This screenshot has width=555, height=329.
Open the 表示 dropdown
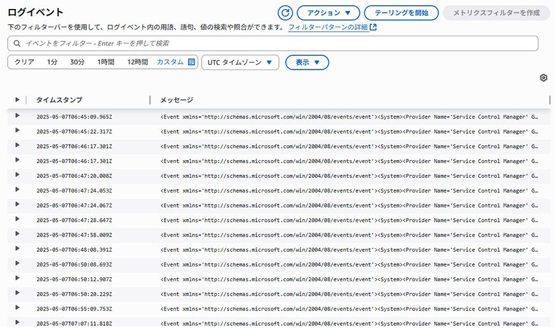pyautogui.click(x=307, y=62)
